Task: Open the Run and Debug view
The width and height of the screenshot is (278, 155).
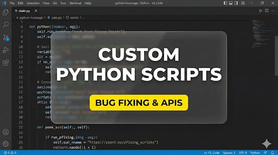Action: [x=6, y=50]
